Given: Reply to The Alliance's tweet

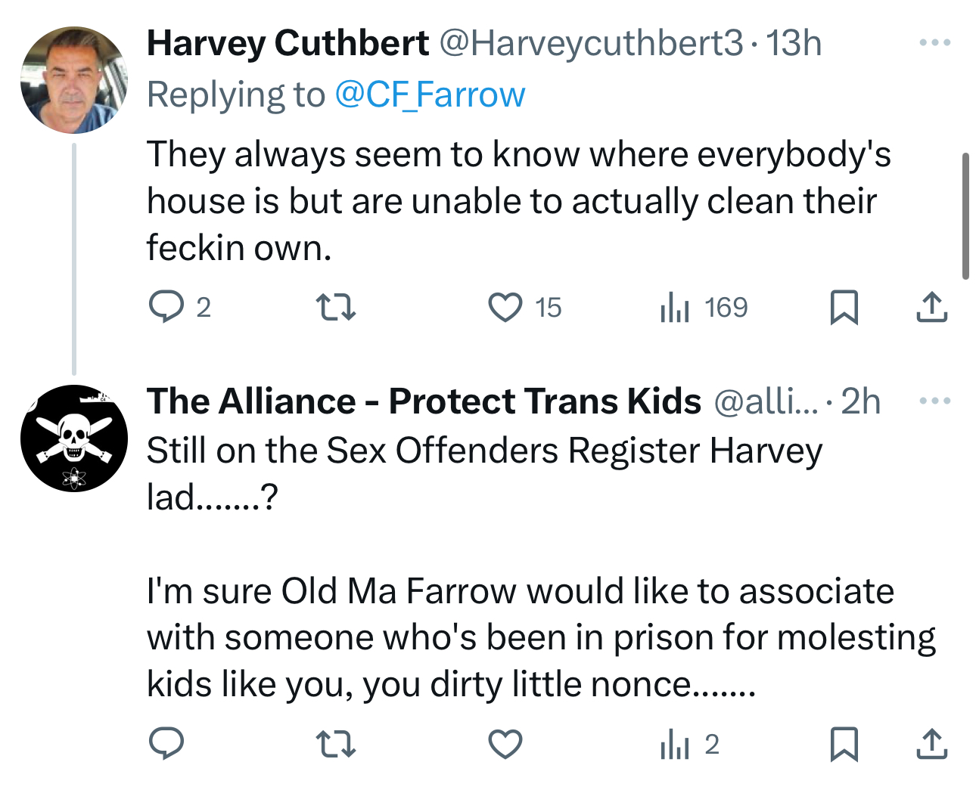Looking at the screenshot, I should (166, 744).
